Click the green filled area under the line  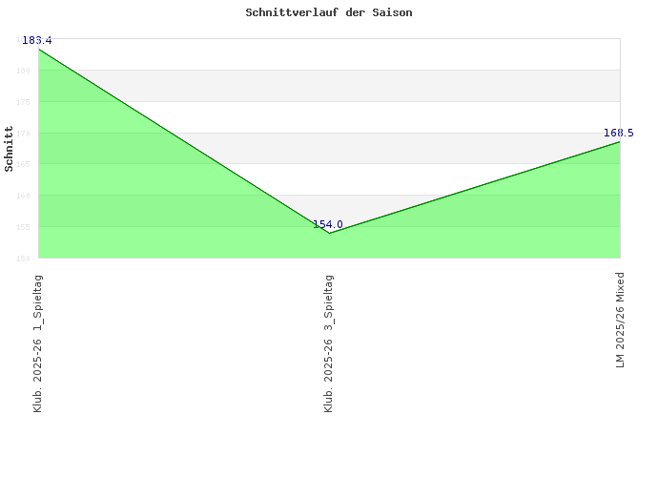[143, 210]
